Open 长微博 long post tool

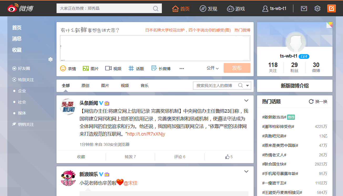click(x=161, y=68)
